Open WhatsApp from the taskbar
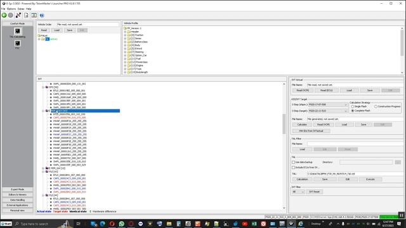This screenshot has height=228, width=406. coord(121,224)
